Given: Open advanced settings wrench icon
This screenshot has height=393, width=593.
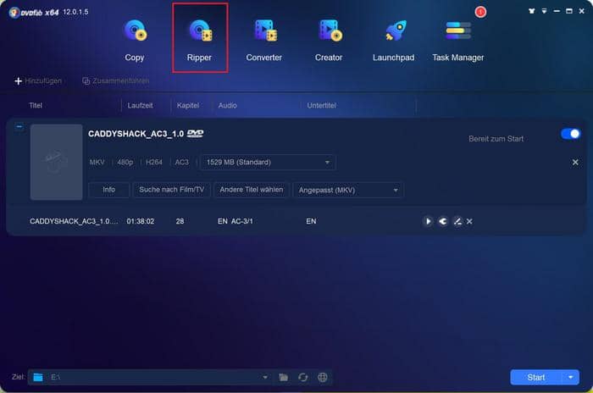Looking at the screenshot, I should [x=443, y=221].
